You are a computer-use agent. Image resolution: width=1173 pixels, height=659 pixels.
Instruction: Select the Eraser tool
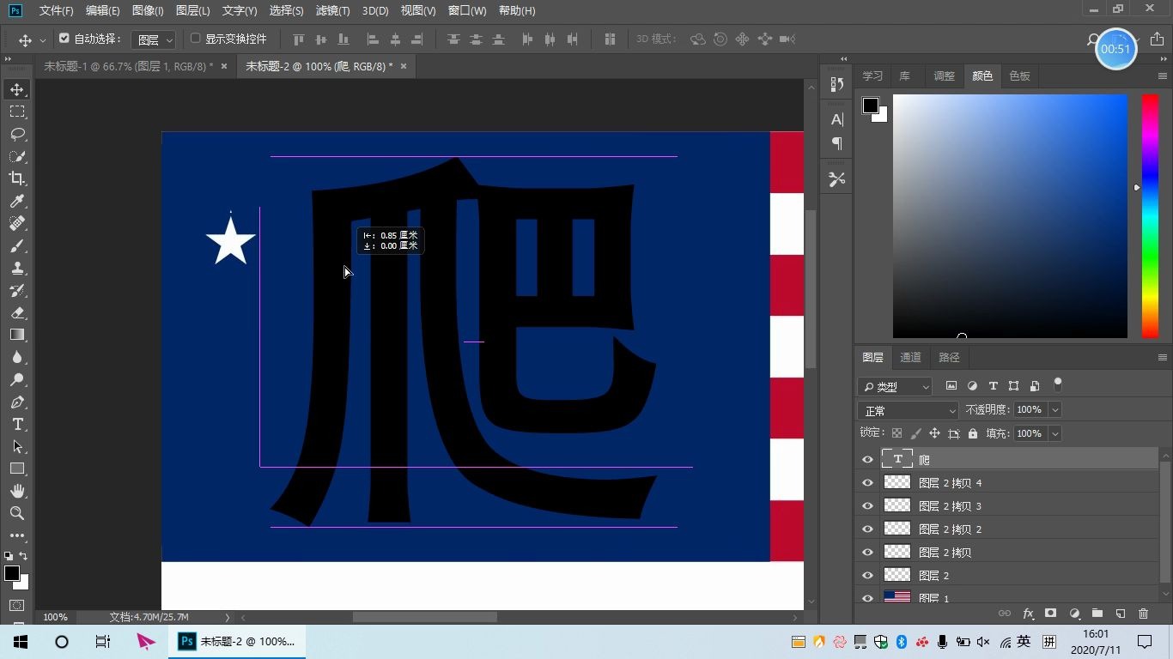click(17, 312)
